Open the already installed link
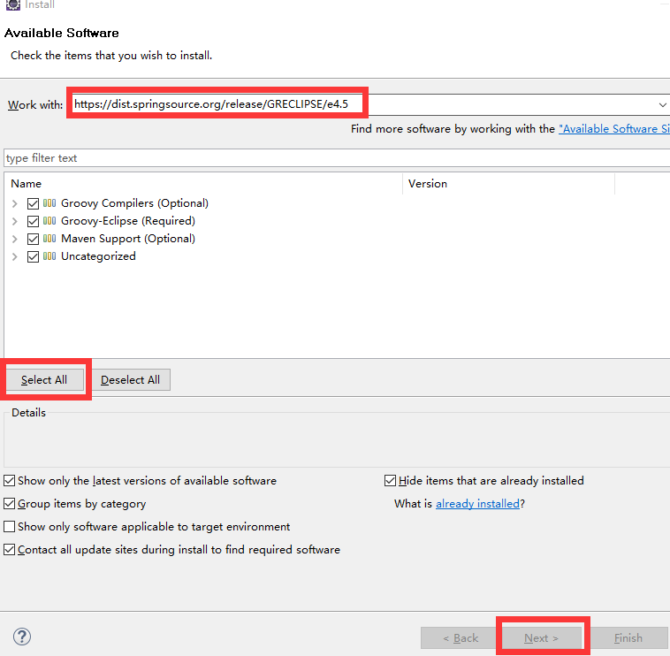 [x=477, y=503]
